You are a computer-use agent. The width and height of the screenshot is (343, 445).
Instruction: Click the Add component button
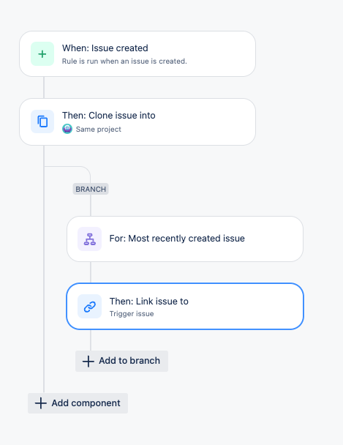(x=78, y=403)
